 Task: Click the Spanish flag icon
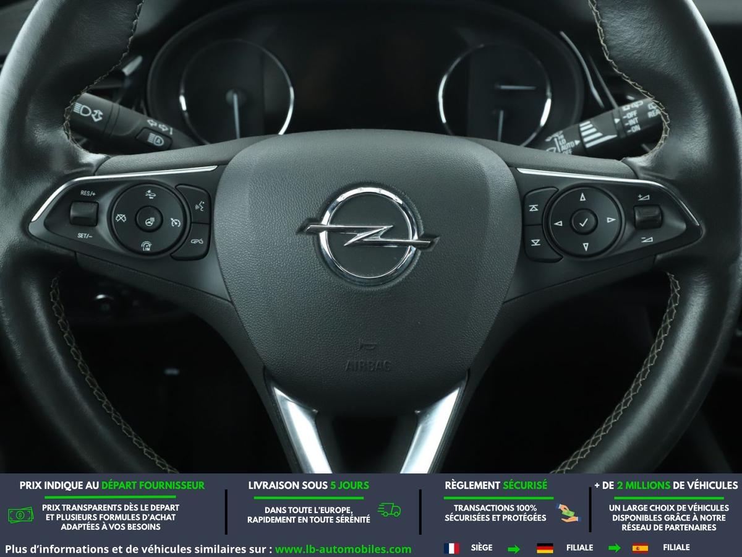640,548
